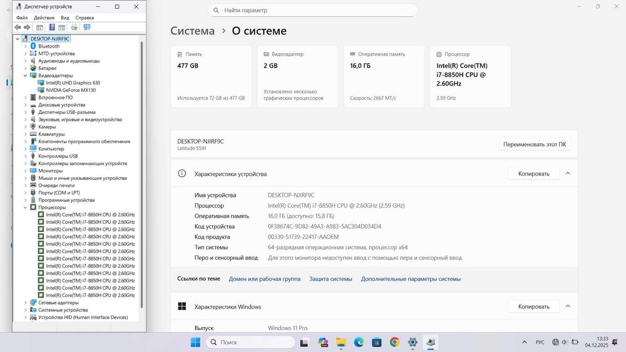Collapse the DESKTOP-NJIRF9C root node
This screenshot has width=626, height=352.
point(18,39)
